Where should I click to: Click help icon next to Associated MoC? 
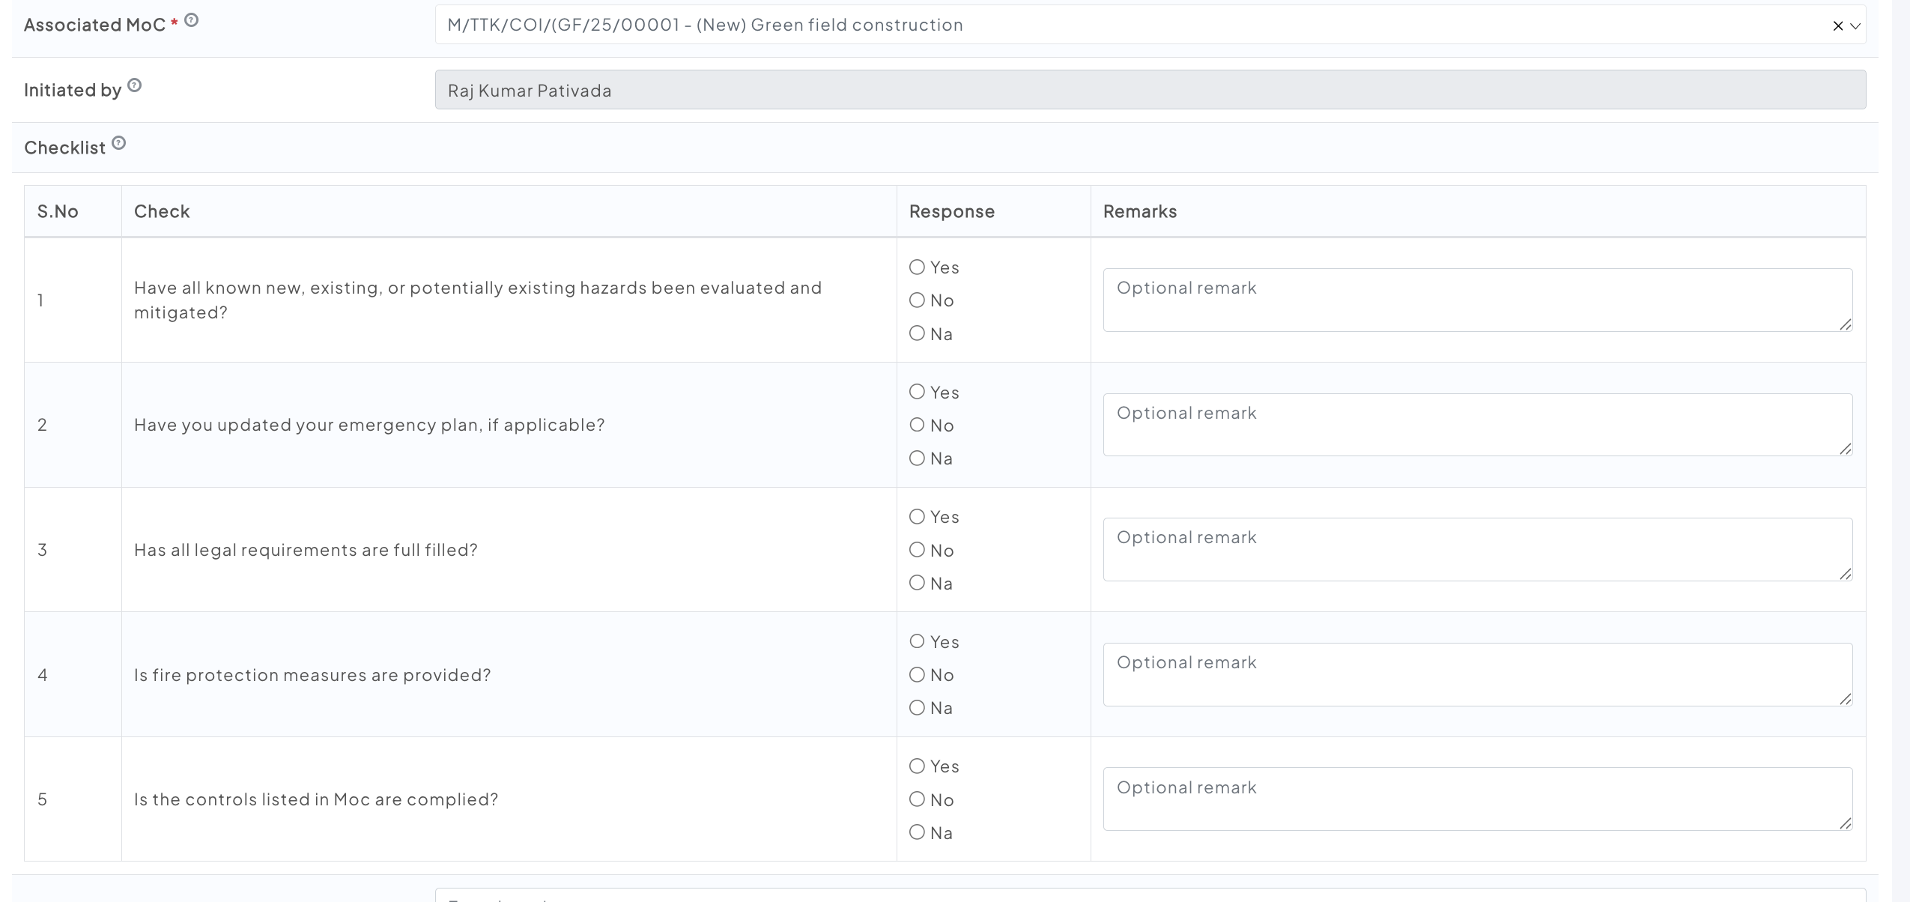pyautogui.click(x=192, y=21)
